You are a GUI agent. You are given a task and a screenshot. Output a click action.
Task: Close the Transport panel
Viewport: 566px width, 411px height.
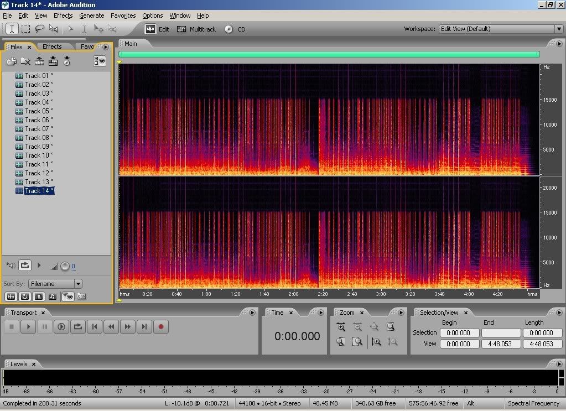[43, 313]
